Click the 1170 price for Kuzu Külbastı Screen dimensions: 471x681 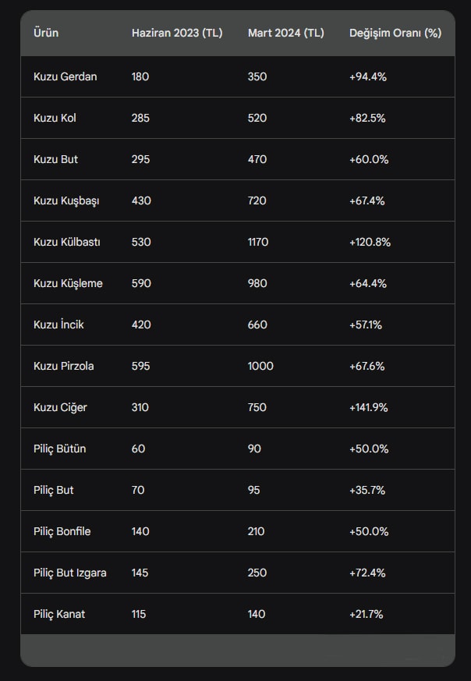[258, 242]
